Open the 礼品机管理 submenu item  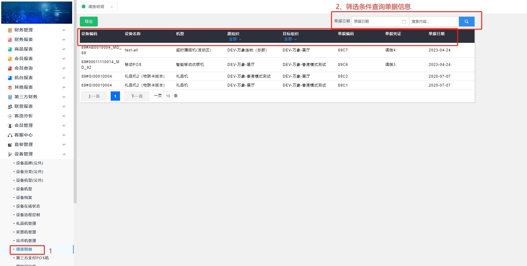pyautogui.click(x=26, y=224)
